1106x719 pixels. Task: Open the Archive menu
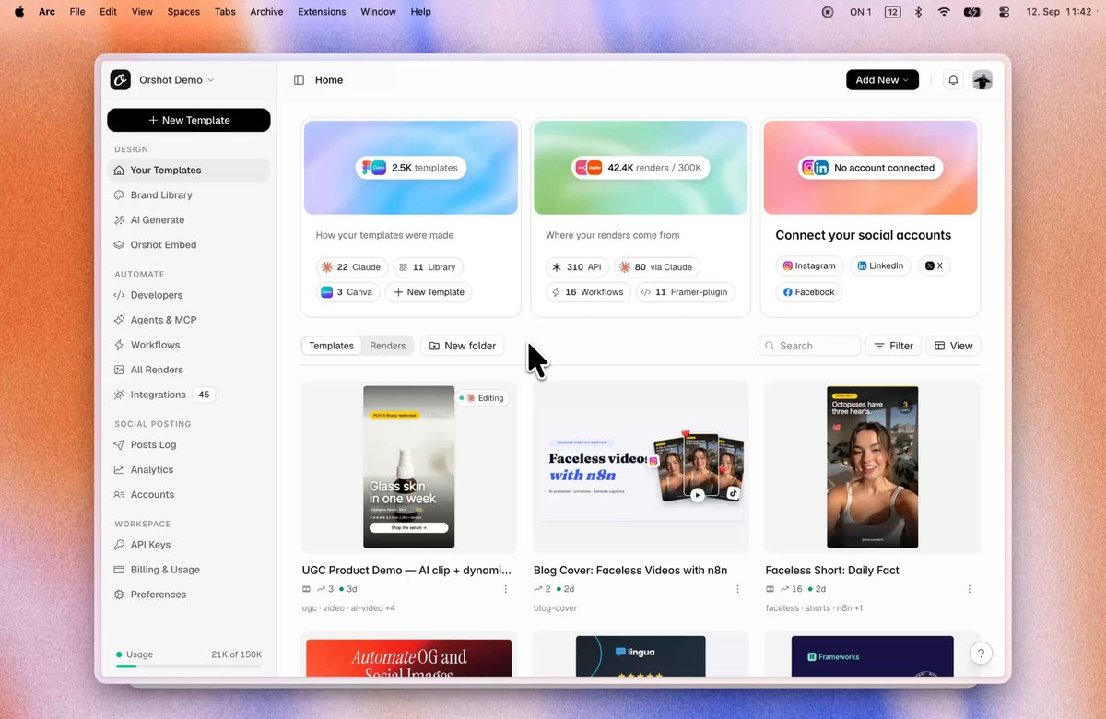point(266,12)
